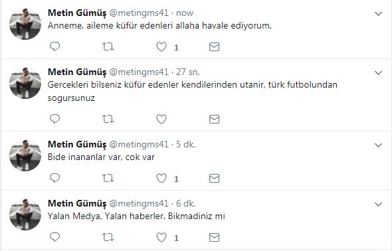This screenshot has width=392, height=251.
Task: Send the 'now' tweet via direct message
Action: click(x=214, y=46)
